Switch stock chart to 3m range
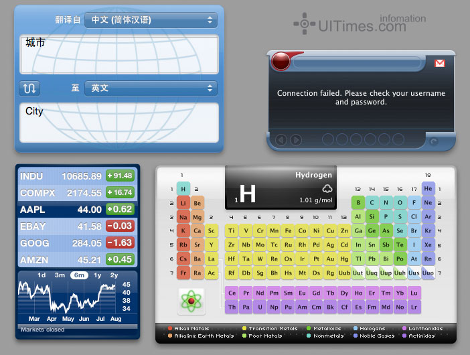Viewport: 470px width, 355px height. click(x=60, y=275)
